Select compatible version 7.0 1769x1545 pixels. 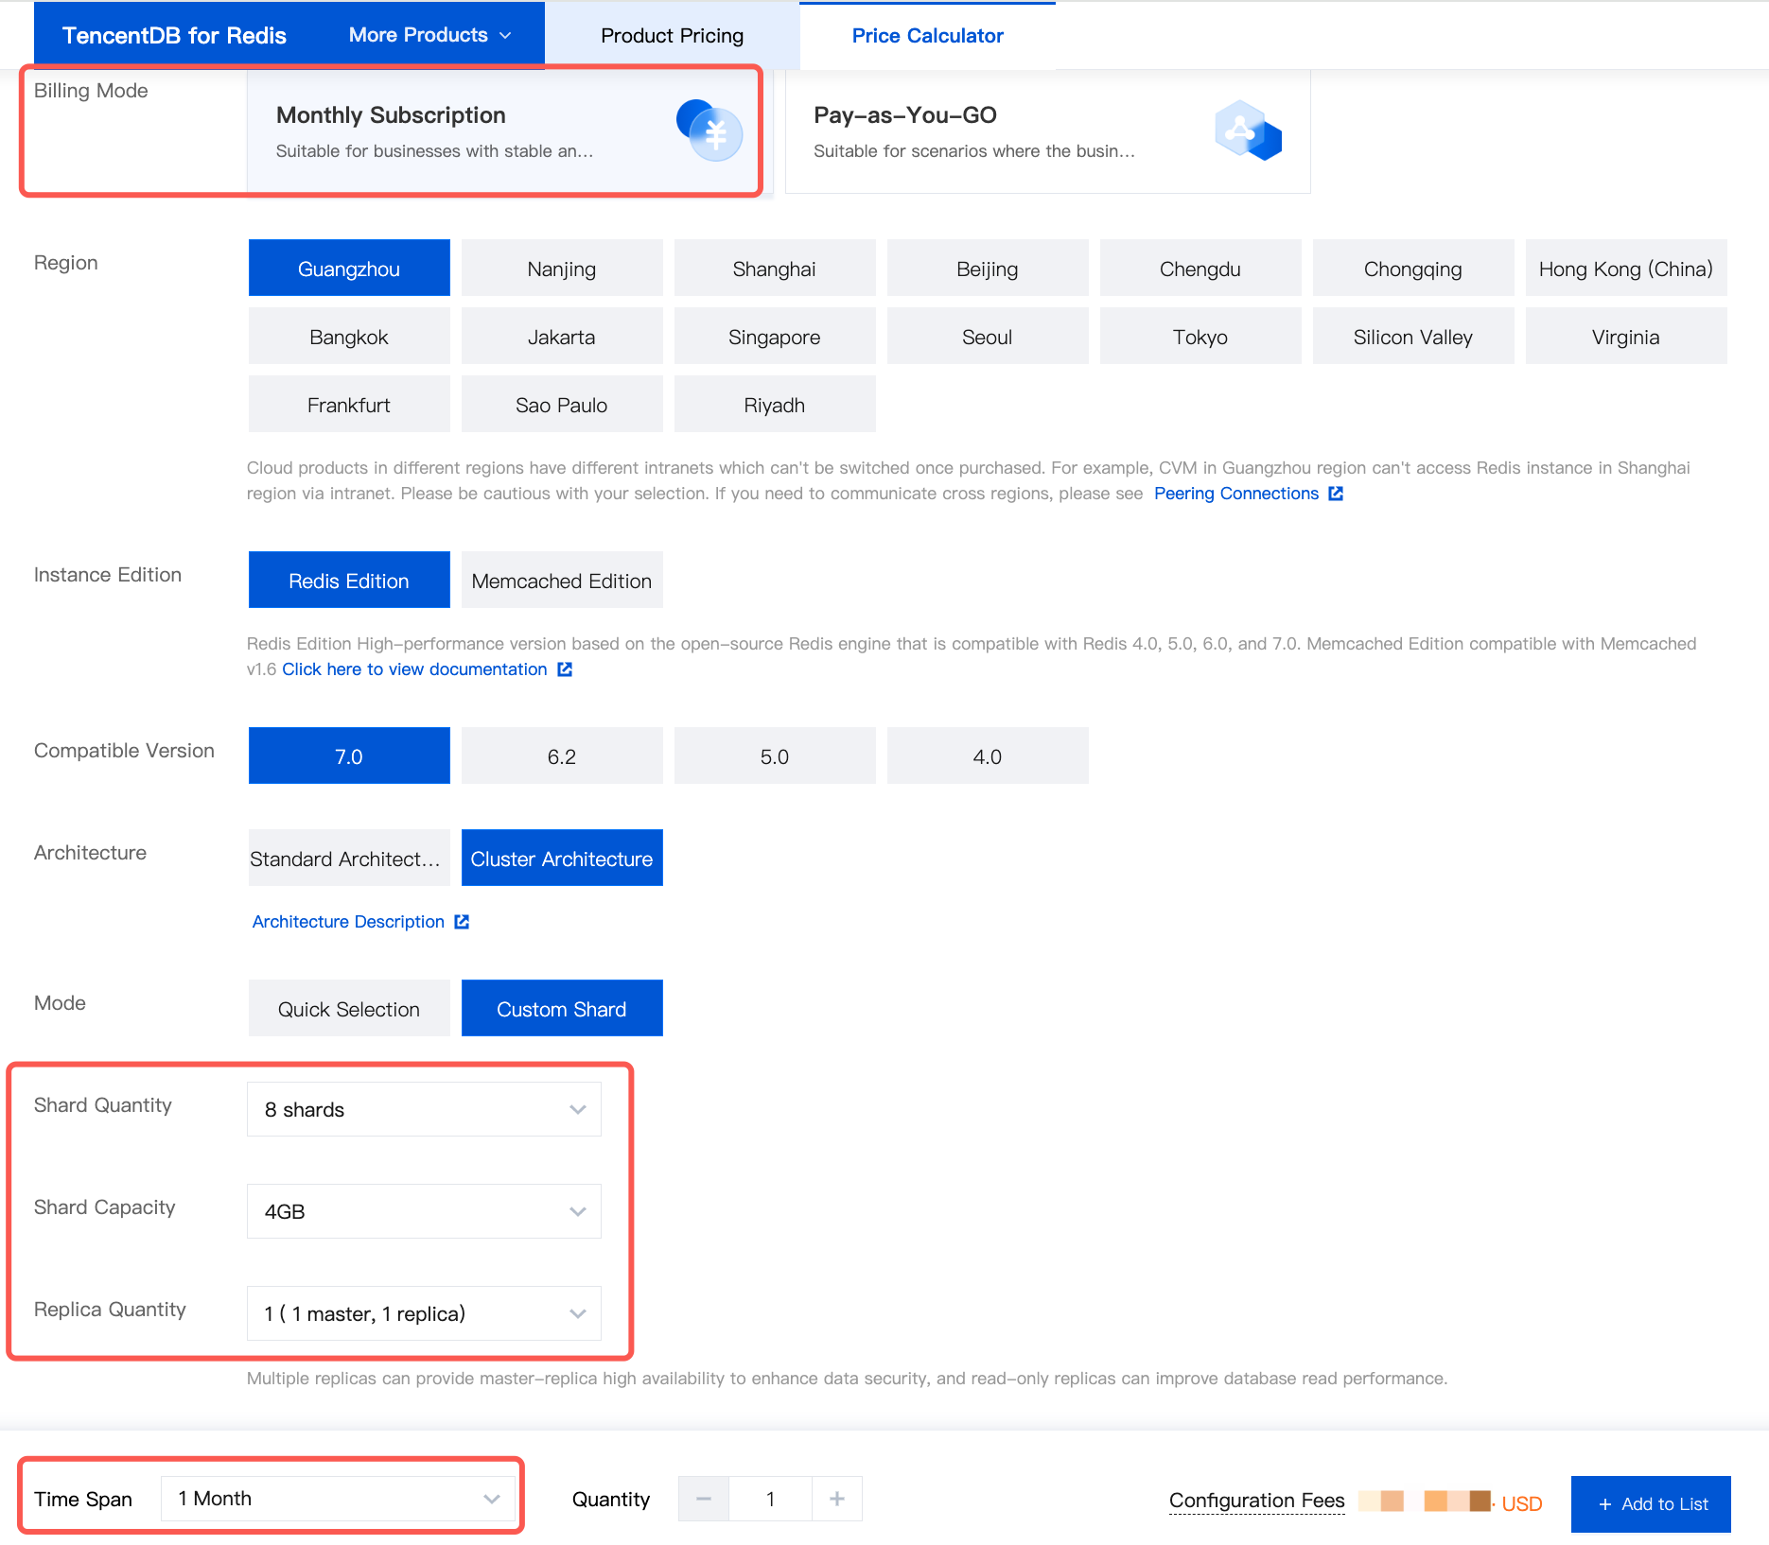click(x=349, y=756)
